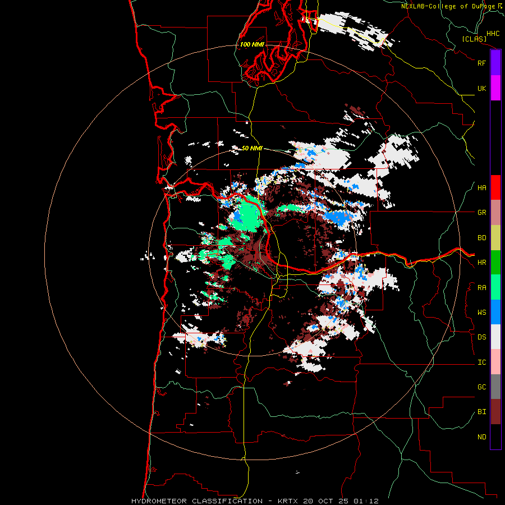The height and width of the screenshot is (505, 505).
Task: Click the RA light green legend swatch
Action: 495,287
